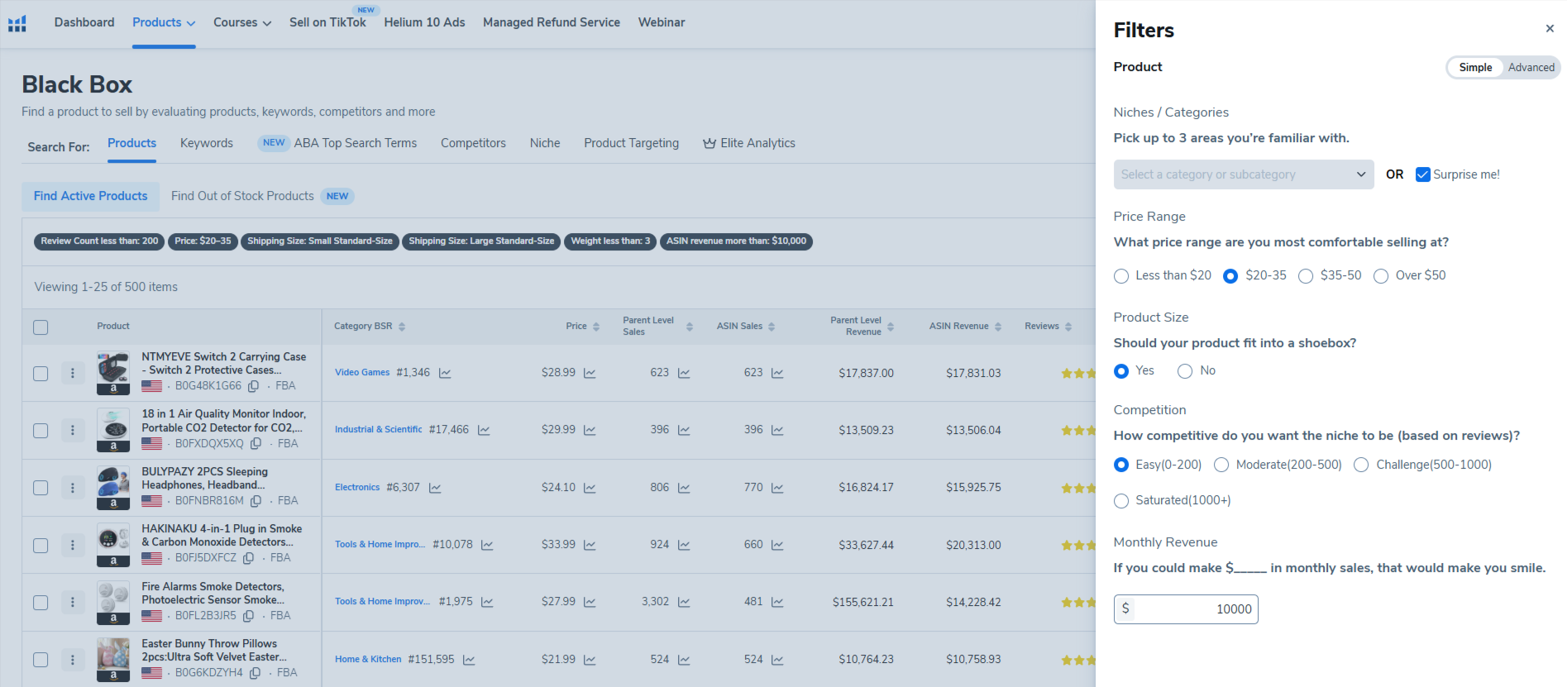This screenshot has width=1567, height=687.
Task: Select No for shoebox size question
Action: pos(1185,371)
